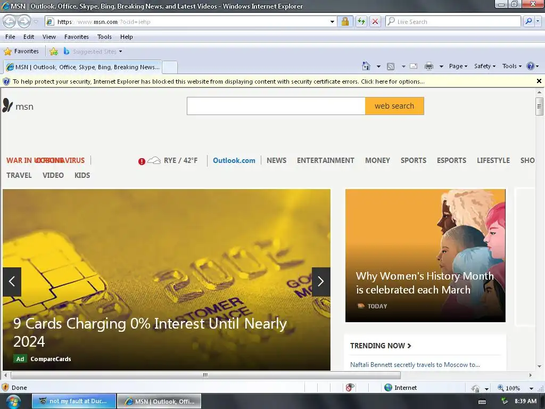
Task: Go to the KIDS section
Action: [x=82, y=175]
